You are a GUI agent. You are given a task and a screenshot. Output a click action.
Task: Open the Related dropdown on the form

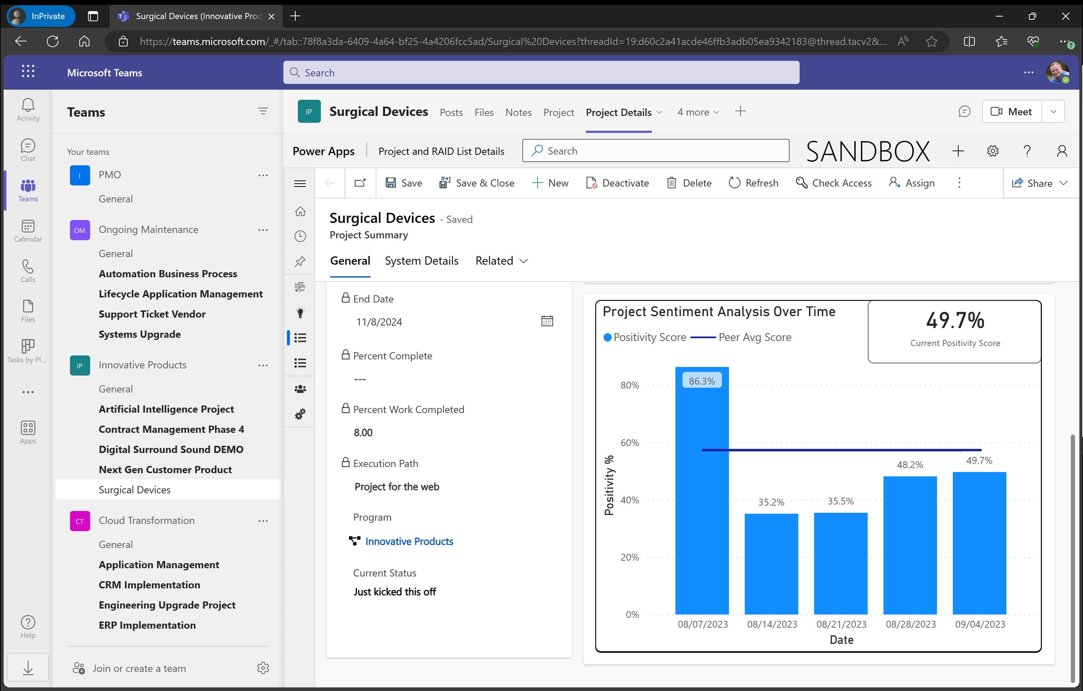click(500, 261)
